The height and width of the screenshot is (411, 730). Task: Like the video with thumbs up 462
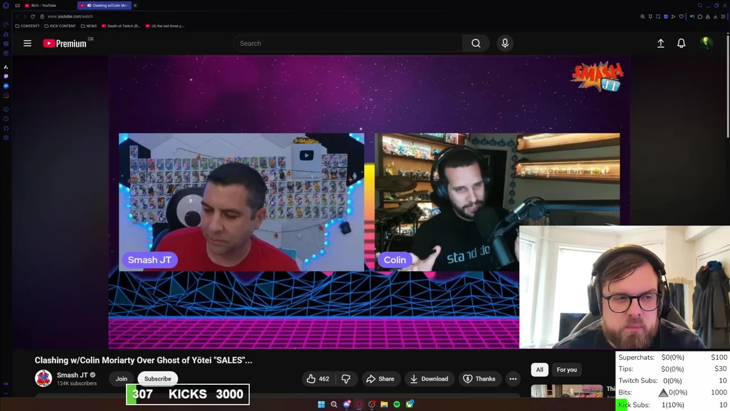(x=318, y=379)
